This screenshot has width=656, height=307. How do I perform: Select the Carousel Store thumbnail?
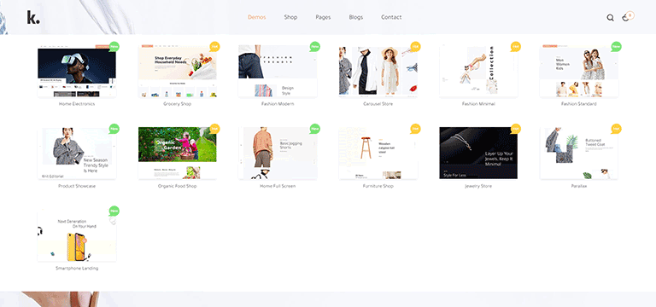pyautogui.click(x=378, y=71)
